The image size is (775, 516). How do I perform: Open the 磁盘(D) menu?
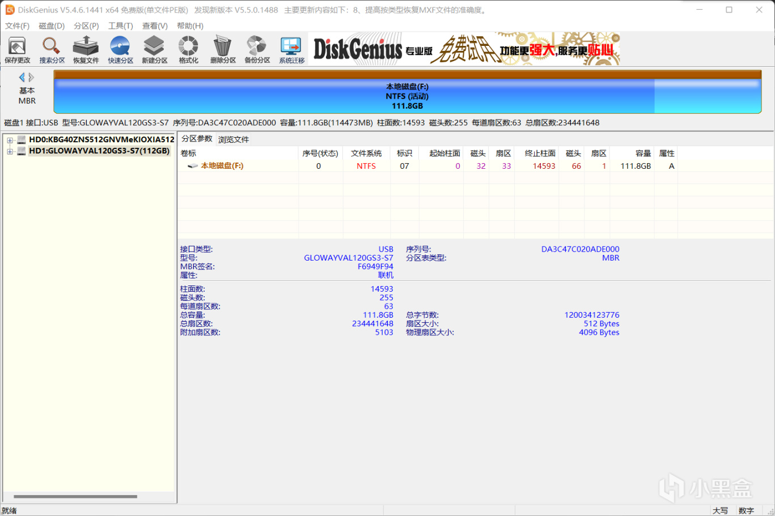pos(52,26)
